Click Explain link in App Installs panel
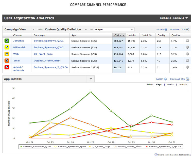This screenshot has height=158, width=192. pos(159,79)
